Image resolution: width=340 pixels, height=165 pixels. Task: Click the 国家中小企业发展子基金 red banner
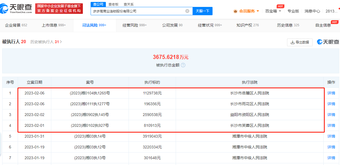(59, 9)
